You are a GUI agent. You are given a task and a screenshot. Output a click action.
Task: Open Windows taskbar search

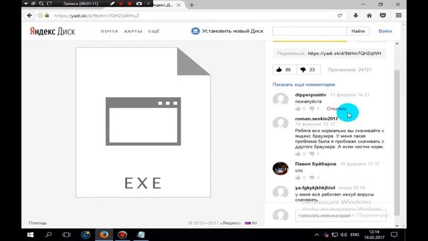coord(49,235)
